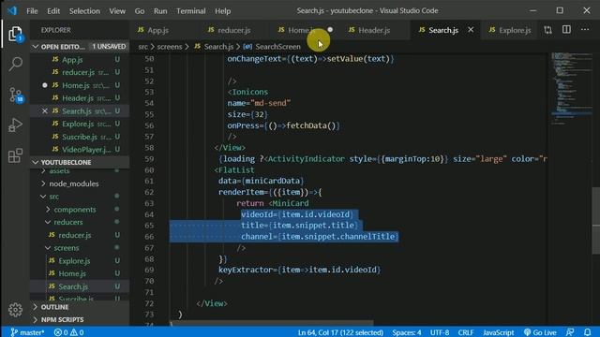Open reducer.js in Open Editors list

tap(80, 72)
